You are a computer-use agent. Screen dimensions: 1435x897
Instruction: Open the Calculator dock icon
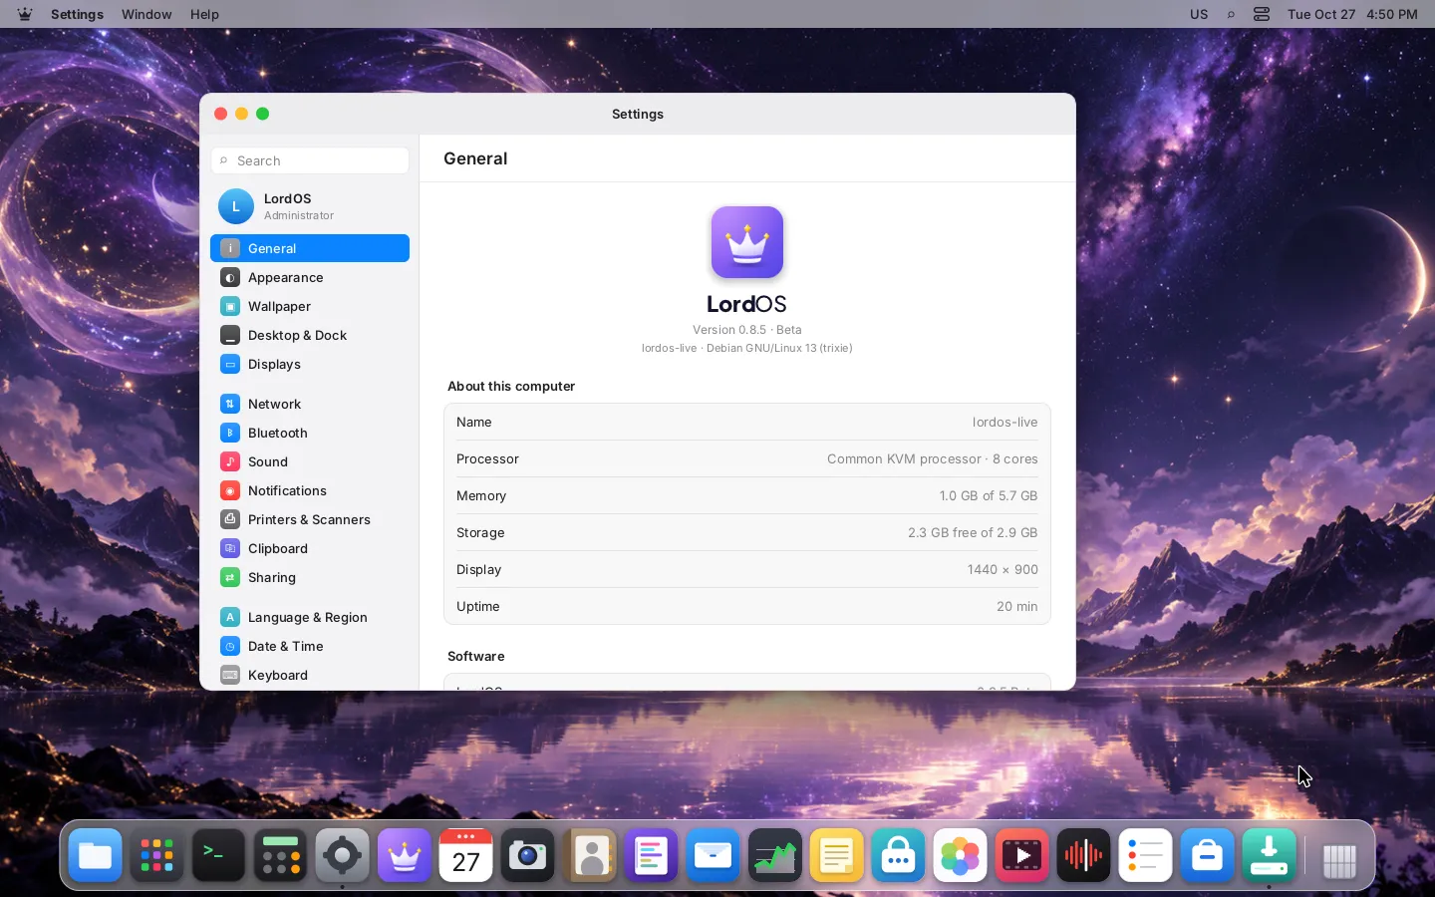280,855
